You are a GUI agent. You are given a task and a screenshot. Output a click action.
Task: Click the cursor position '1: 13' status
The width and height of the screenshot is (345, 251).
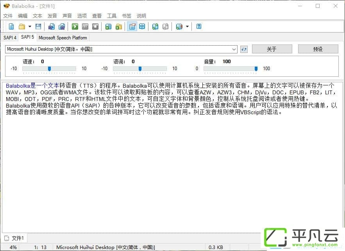pos(40,247)
